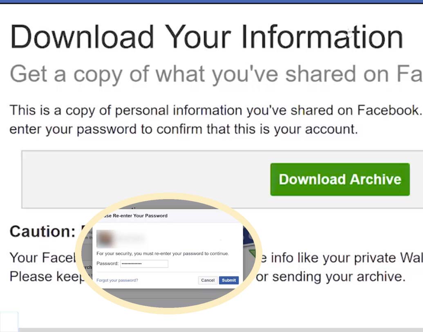The width and height of the screenshot is (423, 332).
Task: Open the Forgot your password link
Action: point(117,280)
